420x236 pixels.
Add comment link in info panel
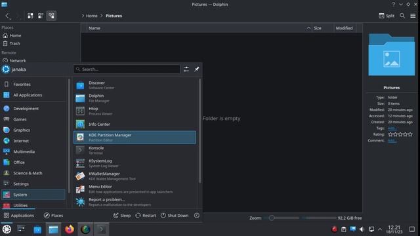point(392,140)
